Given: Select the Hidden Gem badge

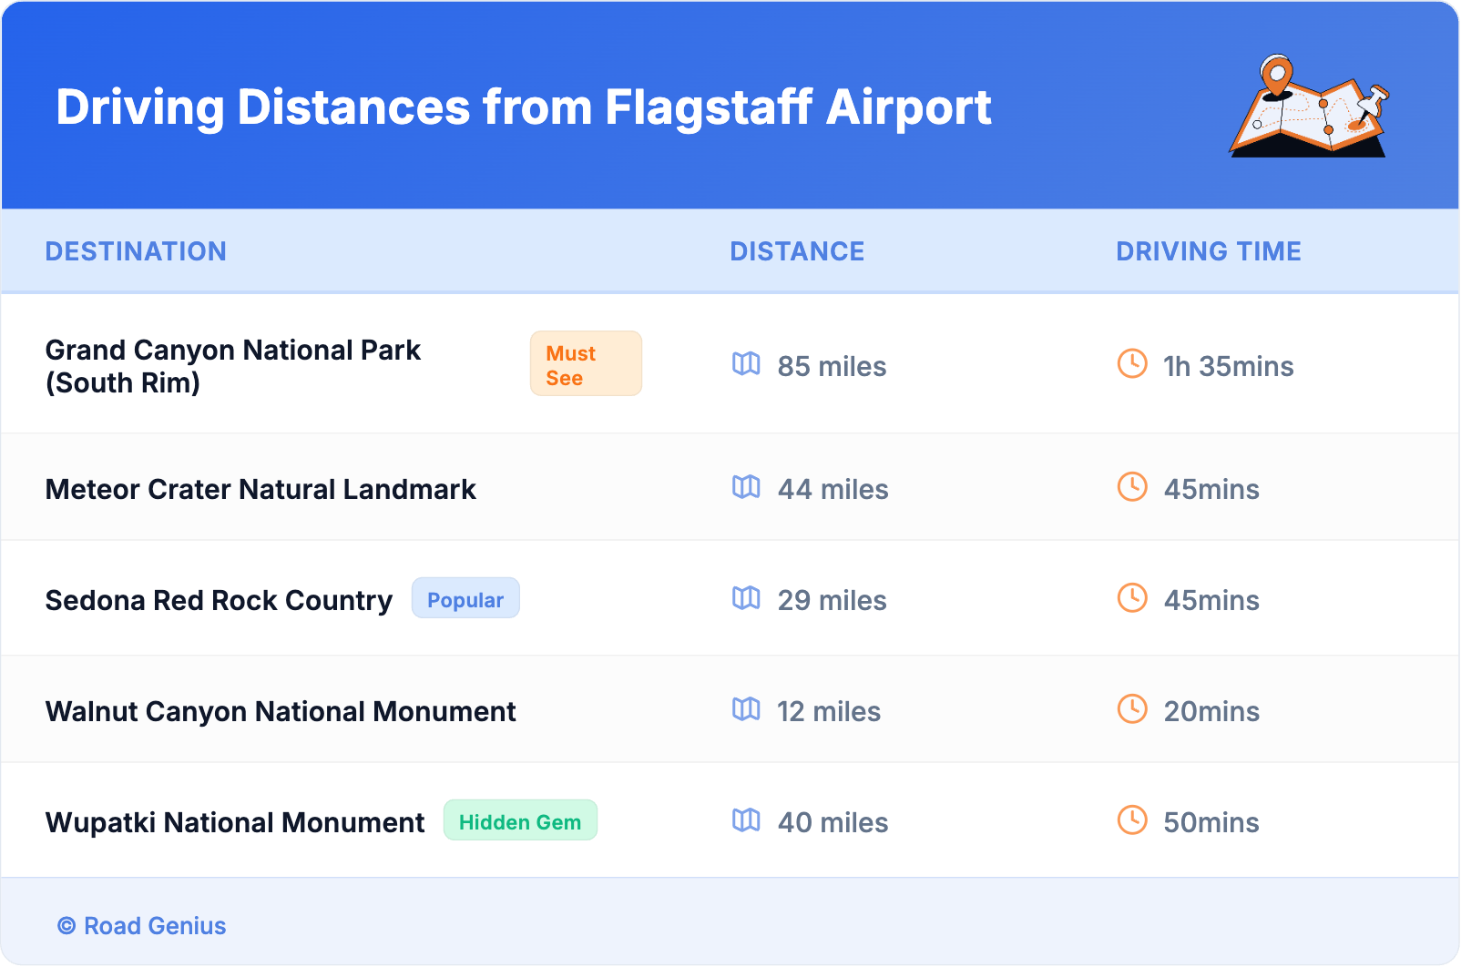Looking at the screenshot, I should pyautogui.click(x=520, y=821).
